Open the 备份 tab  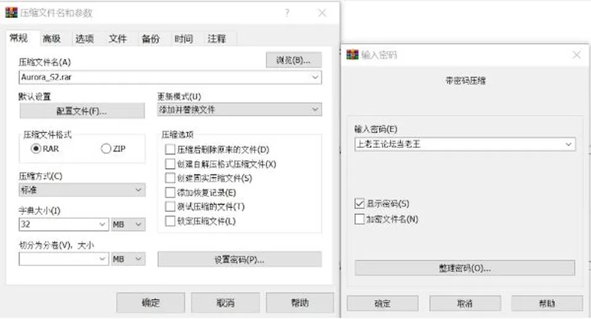[x=150, y=38]
